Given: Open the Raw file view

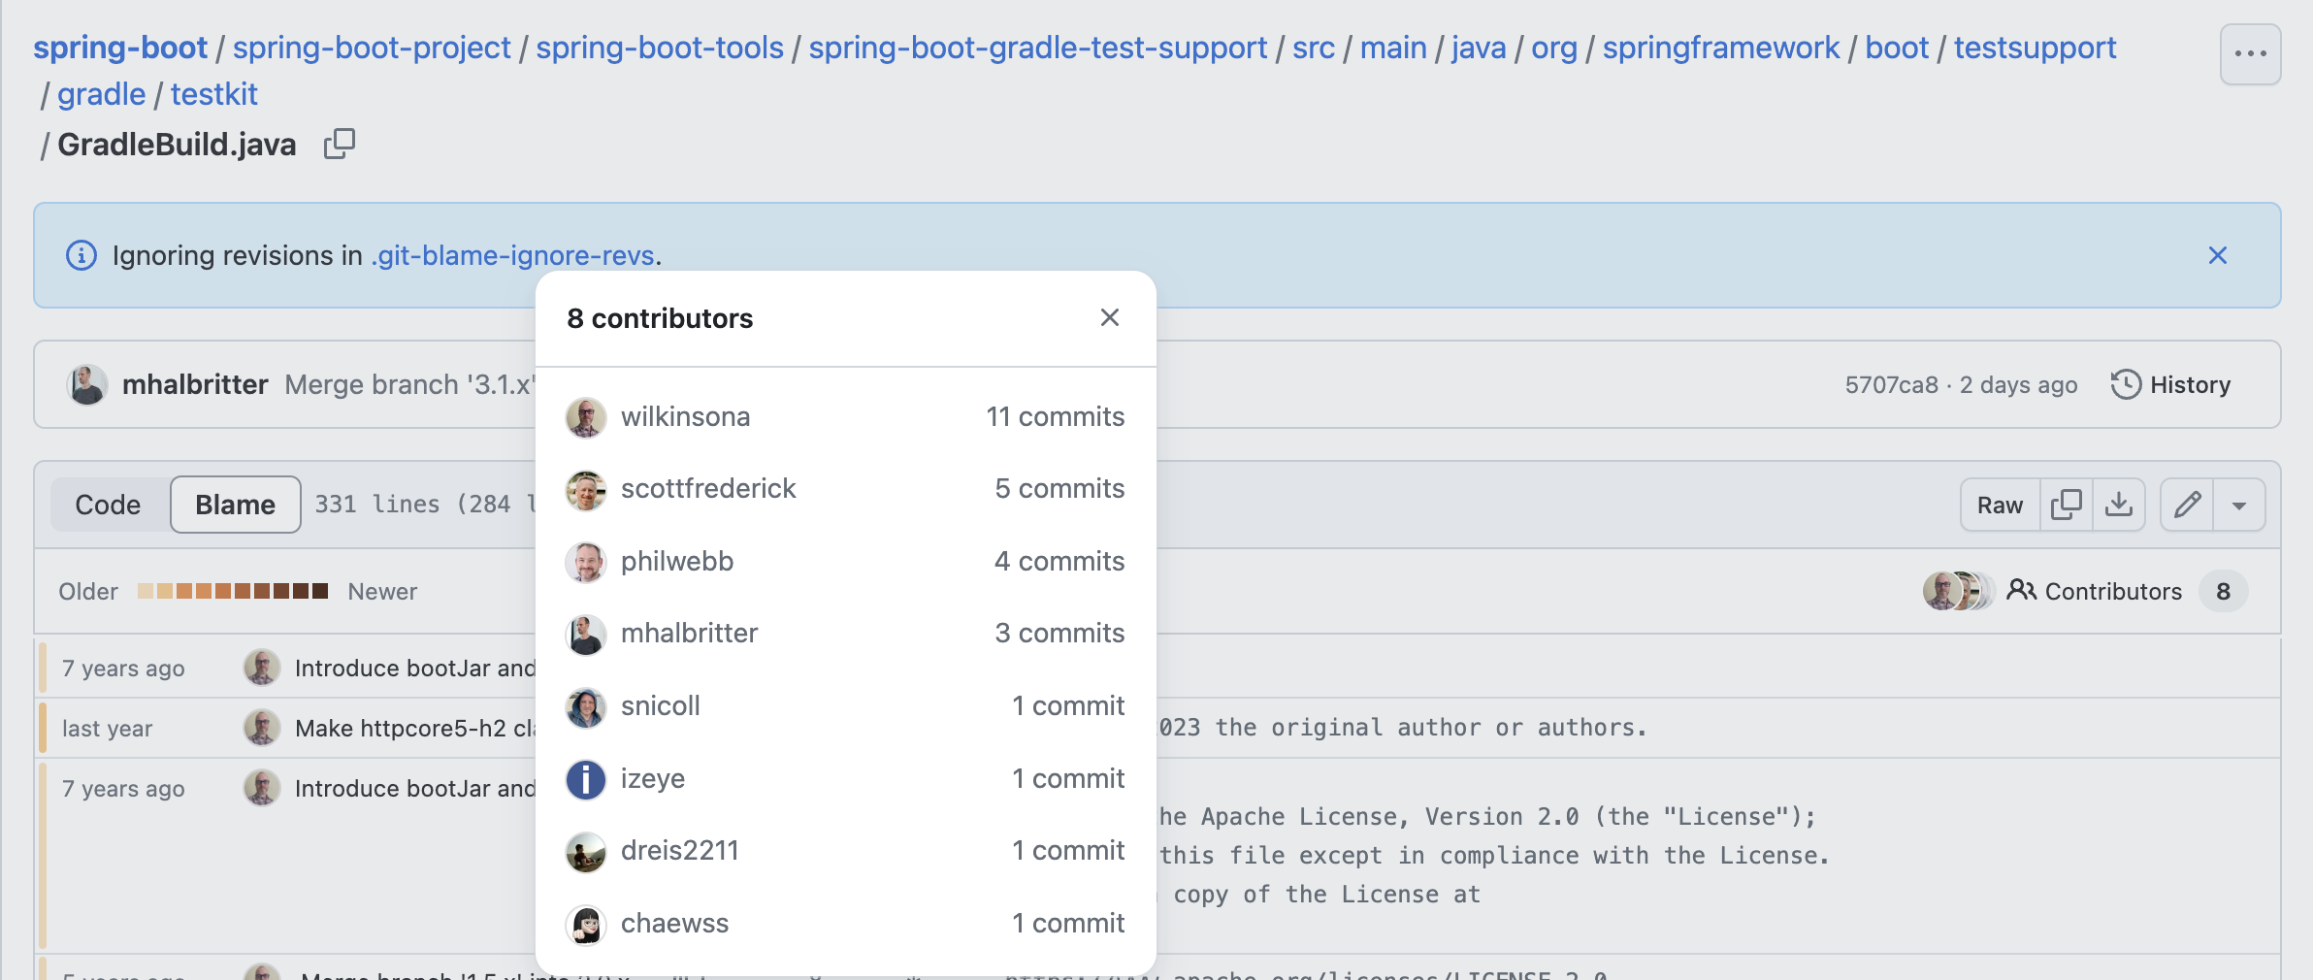Looking at the screenshot, I should coord(2000,505).
